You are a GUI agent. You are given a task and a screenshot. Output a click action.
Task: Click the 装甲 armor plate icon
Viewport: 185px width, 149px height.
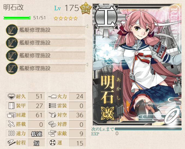11,105
